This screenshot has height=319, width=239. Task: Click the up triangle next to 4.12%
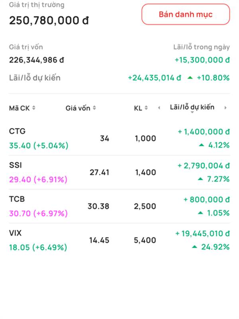pyautogui.click(x=202, y=145)
